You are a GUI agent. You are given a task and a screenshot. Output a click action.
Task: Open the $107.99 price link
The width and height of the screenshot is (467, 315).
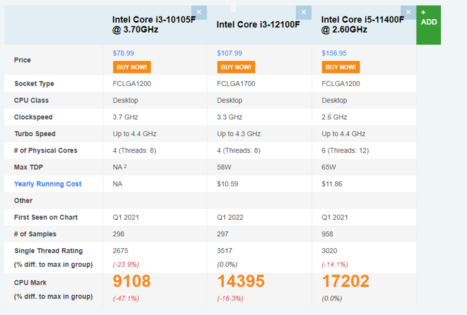[x=229, y=53]
